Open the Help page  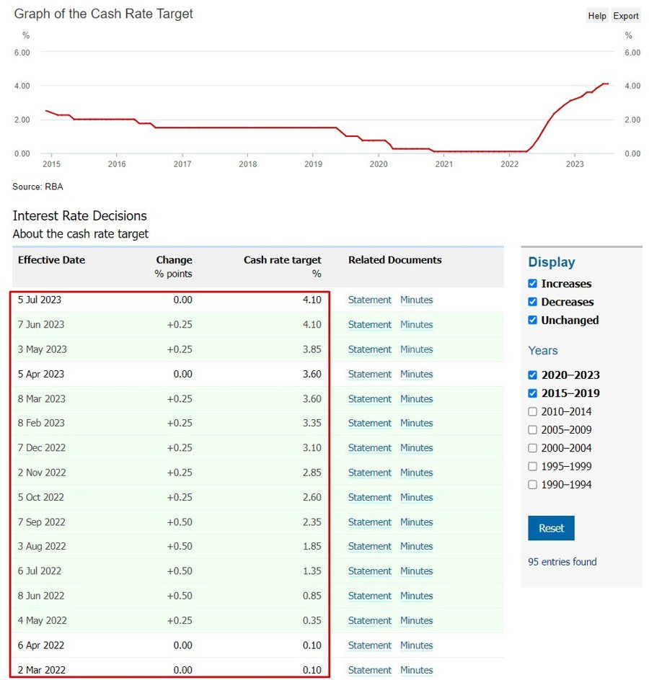(596, 15)
